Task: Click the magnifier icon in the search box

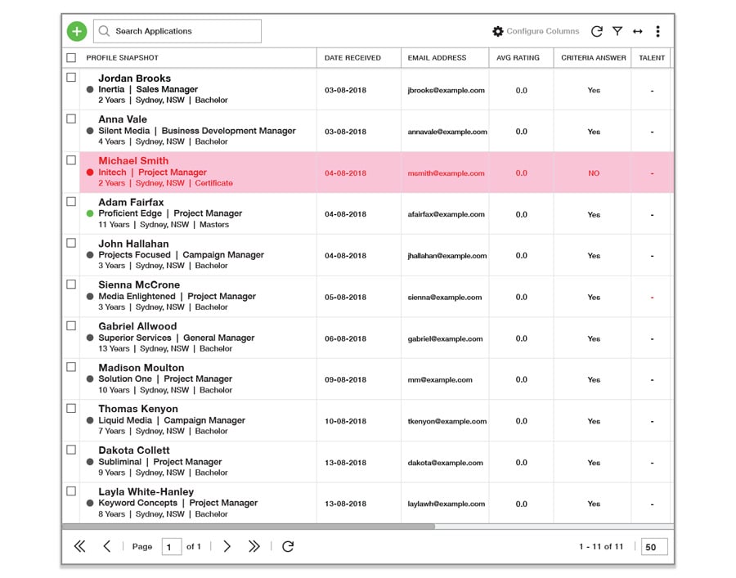Action: [104, 31]
